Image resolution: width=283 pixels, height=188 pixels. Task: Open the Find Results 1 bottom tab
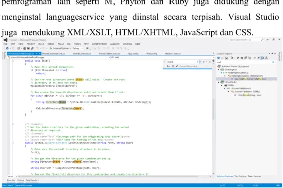(x=32, y=180)
